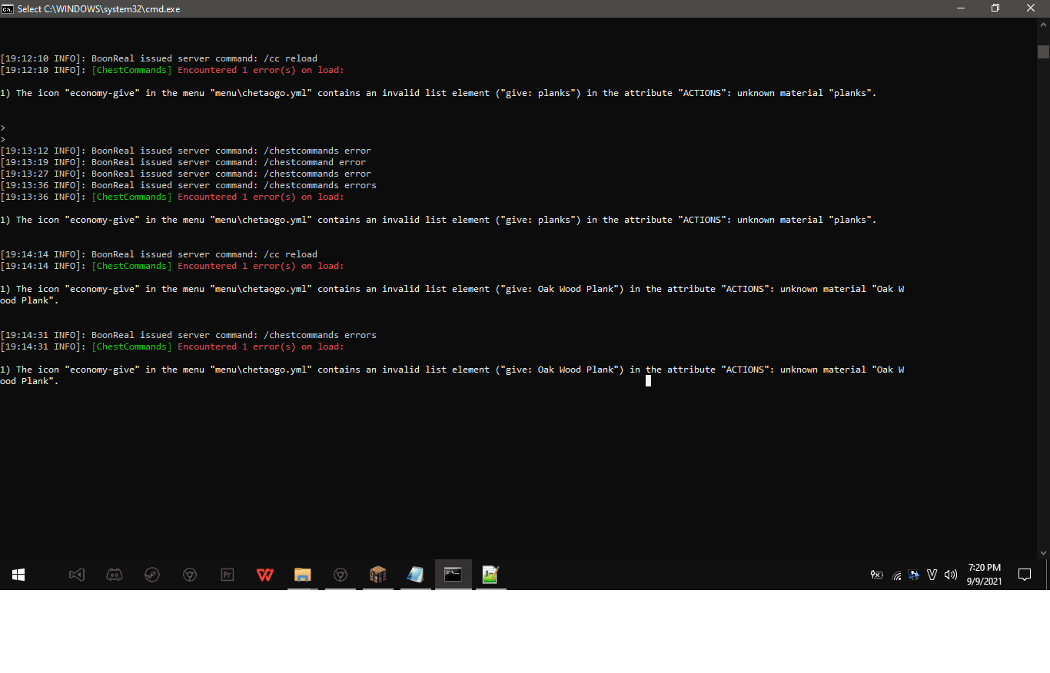This screenshot has height=673, width=1050.
Task: Switch to File Explorer in the taskbar
Action: point(303,575)
